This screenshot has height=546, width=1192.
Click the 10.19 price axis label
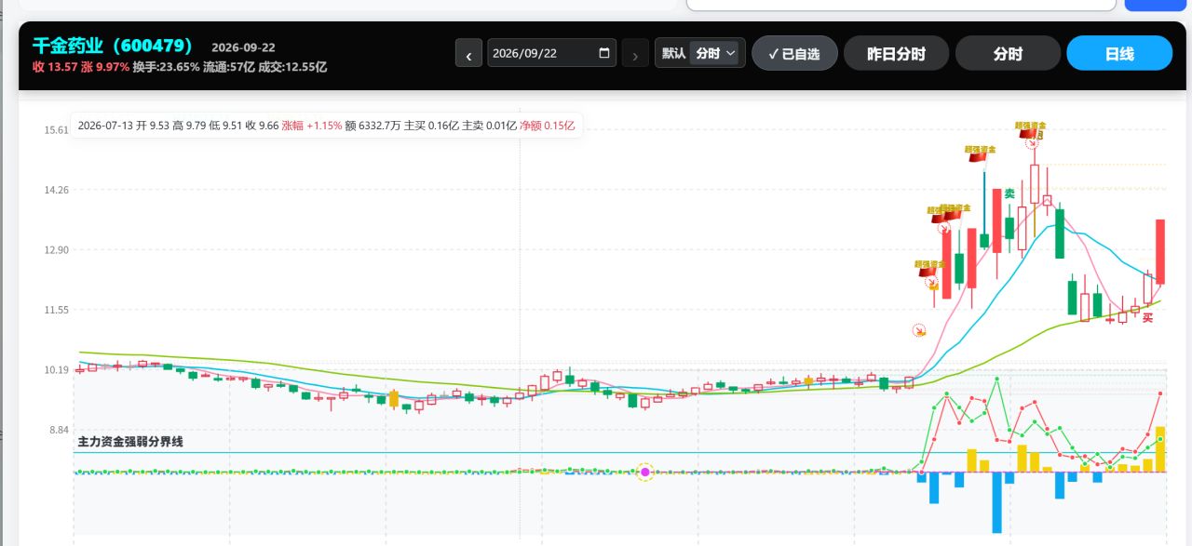click(56, 370)
